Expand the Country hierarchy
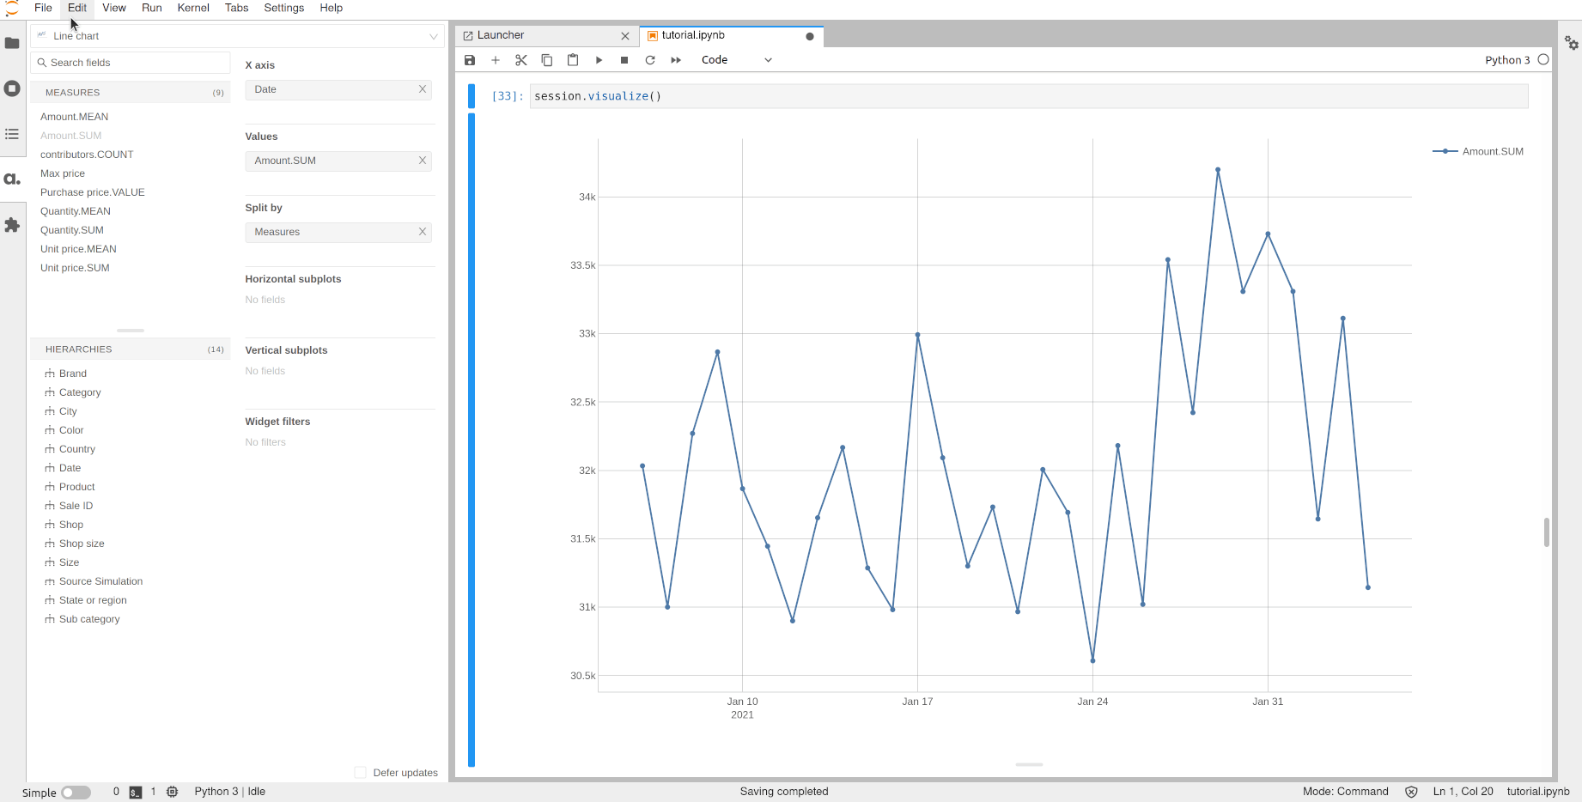Screen dimensions: 1582x802 click(x=76, y=449)
